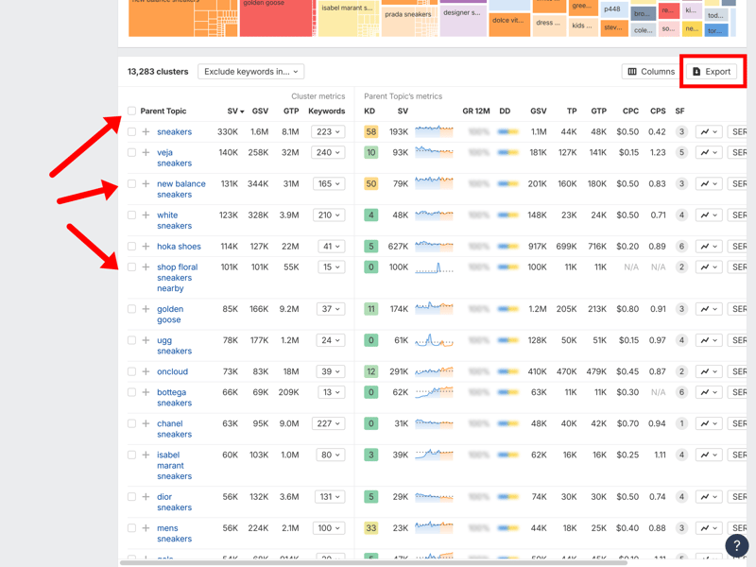Click the Export button

712,72
